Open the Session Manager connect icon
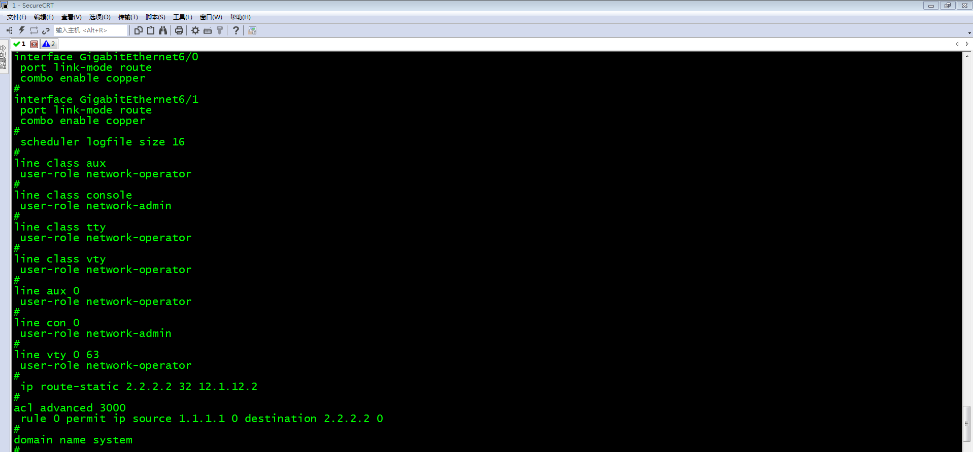 [10, 30]
